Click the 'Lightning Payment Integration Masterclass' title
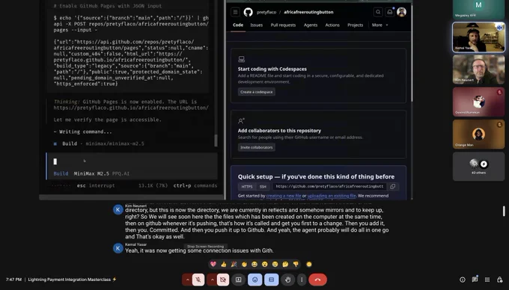 [69, 280]
